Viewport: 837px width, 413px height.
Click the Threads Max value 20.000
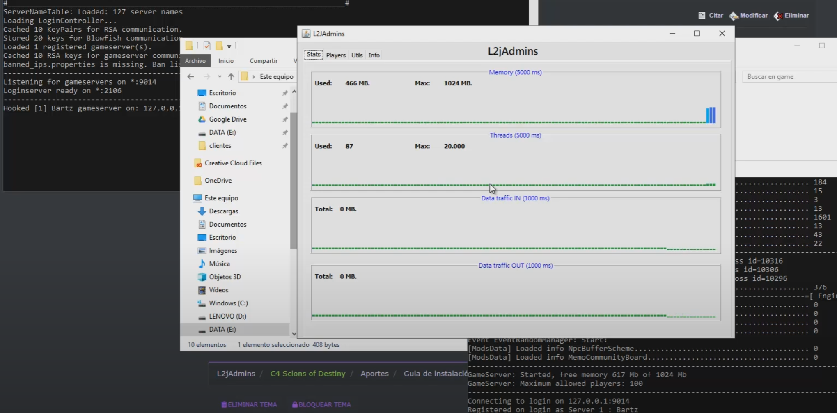pyautogui.click(x=454, y=146)
